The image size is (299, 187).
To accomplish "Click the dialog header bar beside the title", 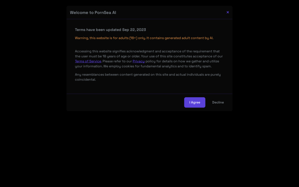I will [x=171, y=12].
